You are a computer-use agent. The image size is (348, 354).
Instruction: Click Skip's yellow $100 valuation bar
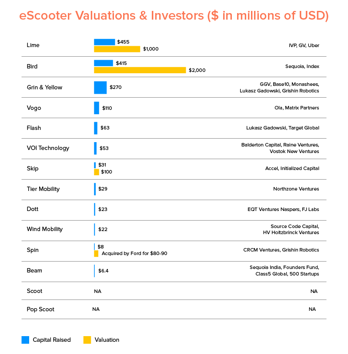97,172
